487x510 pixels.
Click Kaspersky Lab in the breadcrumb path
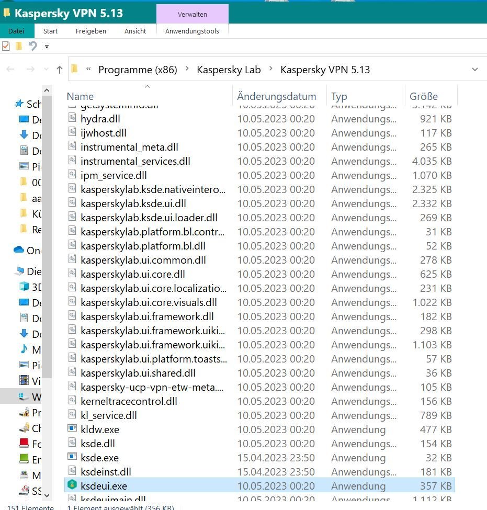coord(229,70)
